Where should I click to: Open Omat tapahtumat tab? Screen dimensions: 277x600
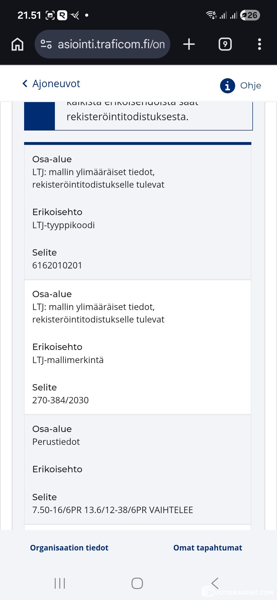coord(208,548)
